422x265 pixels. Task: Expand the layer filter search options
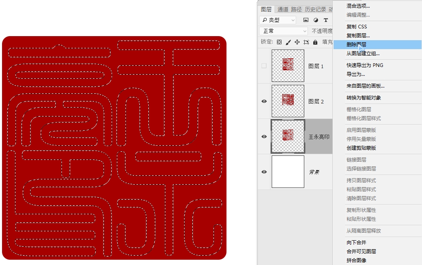(265, 20)
